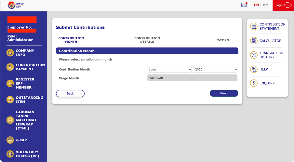Click the Back button
294x162 pixels.
(x=70, y=93)
